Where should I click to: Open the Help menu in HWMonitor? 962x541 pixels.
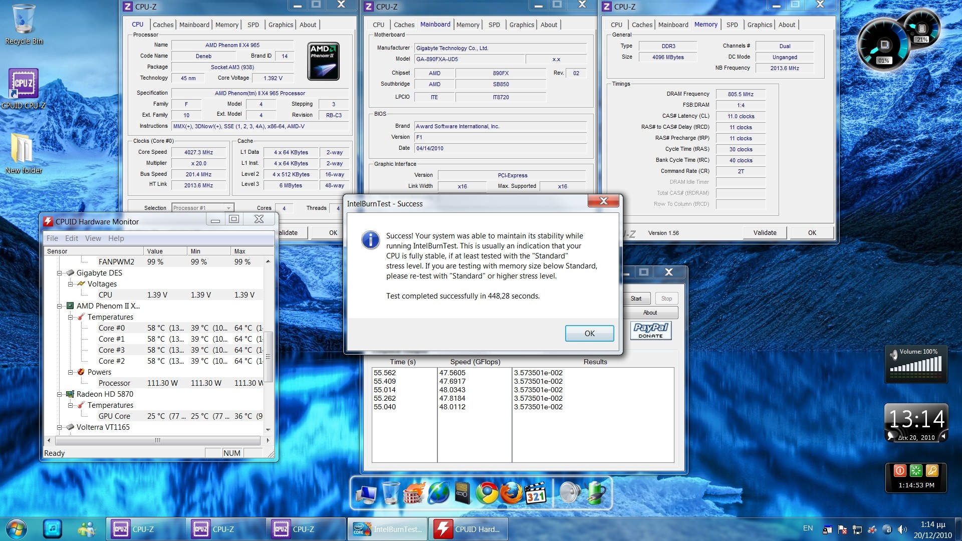click(116, 238)
